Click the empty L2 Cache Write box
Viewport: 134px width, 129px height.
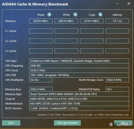tap(66, 41)
